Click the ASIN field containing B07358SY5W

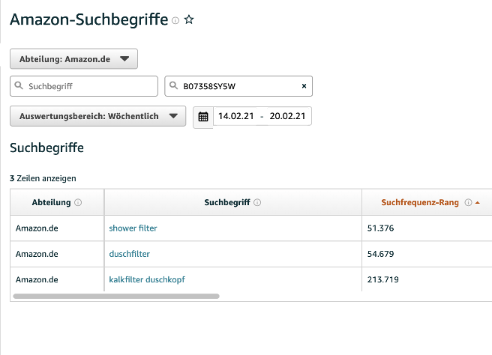click(x=238, y=86)
